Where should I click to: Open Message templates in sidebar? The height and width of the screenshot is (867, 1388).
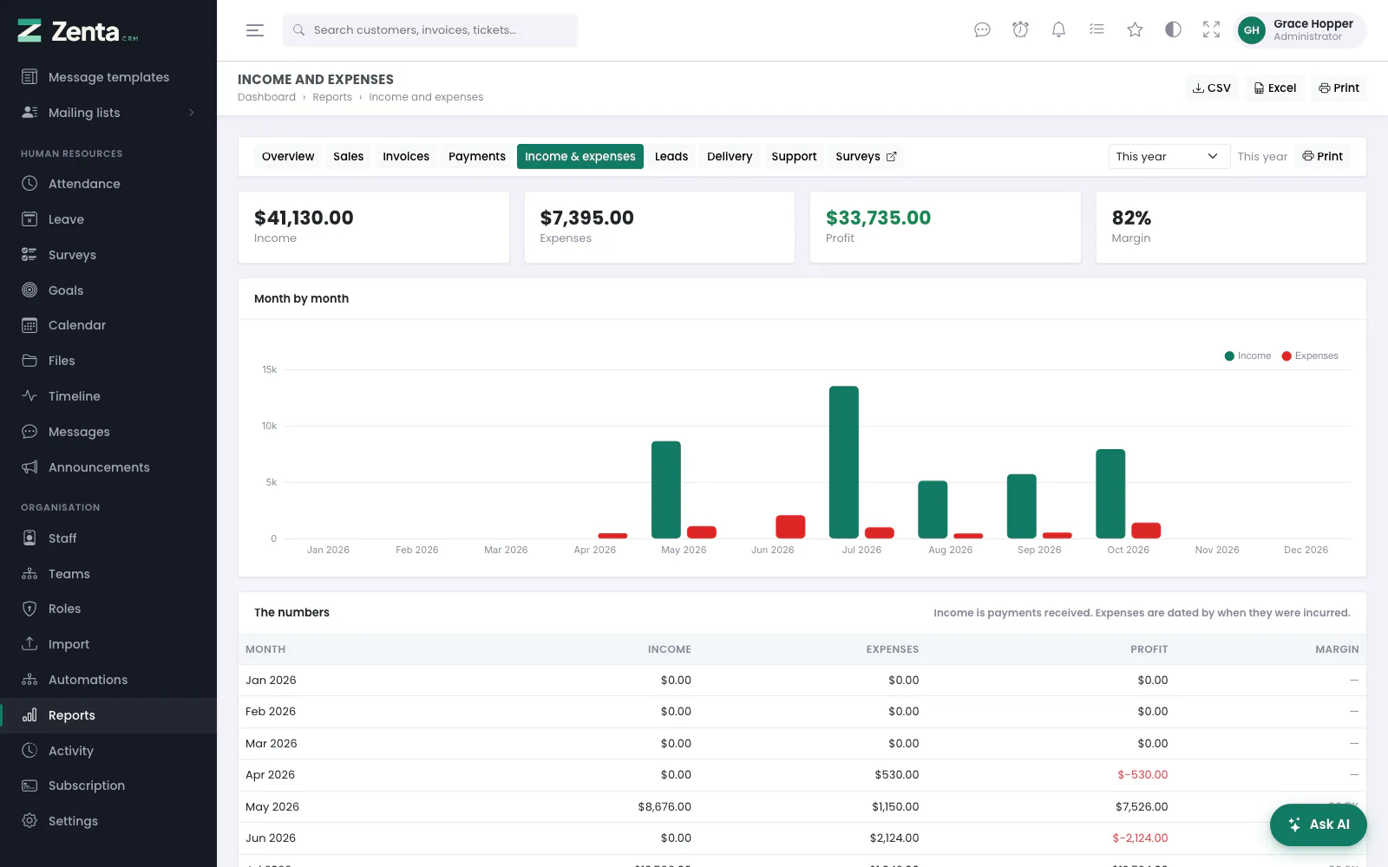108,77
